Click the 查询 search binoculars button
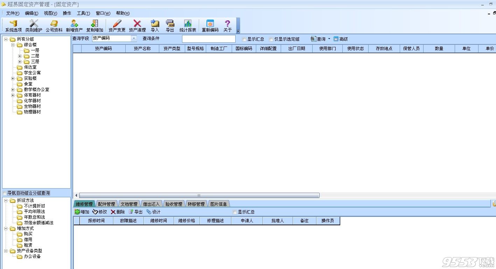The height and width of the screenshot is (269, 496). [318, 39]
